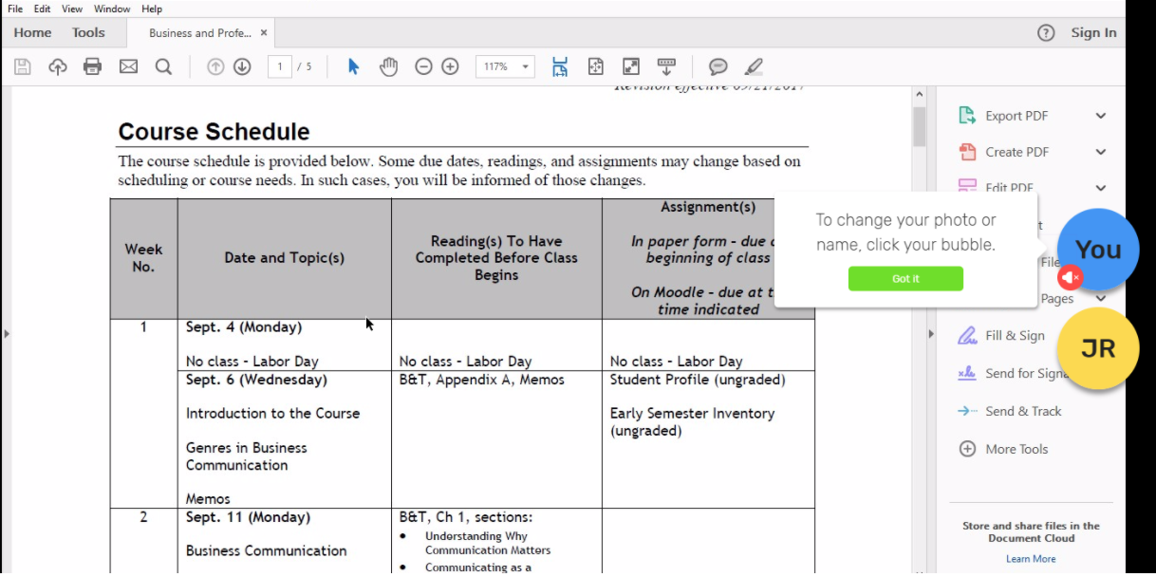The image size is (1156, 577).
Task: Expand the Edit PDF chevron
Action: coord(1101,188)
